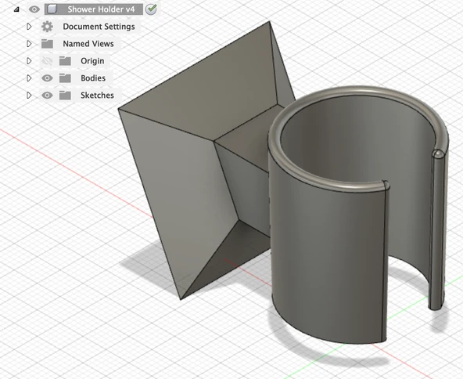Show the hidden Origin folder

(47, 61)
